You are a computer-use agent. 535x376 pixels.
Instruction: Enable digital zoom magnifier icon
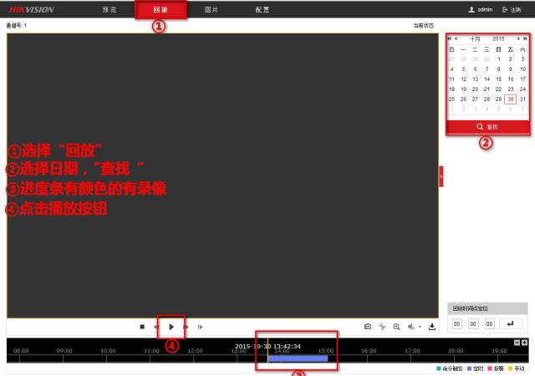(396, 327)
